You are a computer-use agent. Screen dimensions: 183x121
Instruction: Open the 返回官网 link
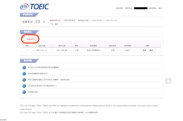click(x=119, y=8)
